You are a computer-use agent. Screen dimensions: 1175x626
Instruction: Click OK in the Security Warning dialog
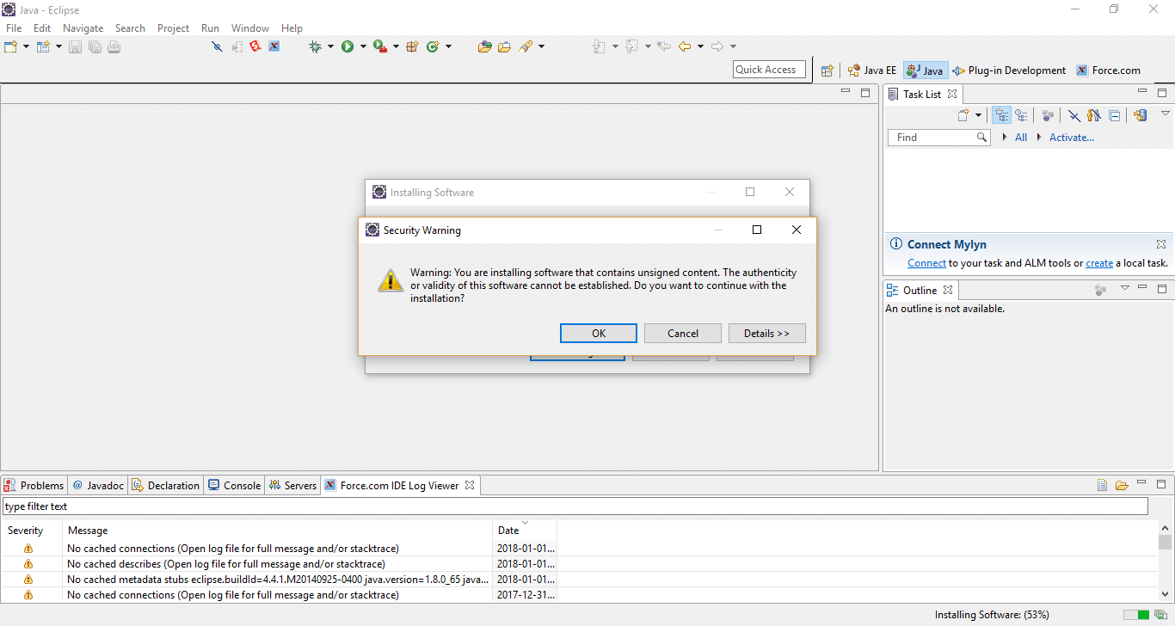(598, 334)
